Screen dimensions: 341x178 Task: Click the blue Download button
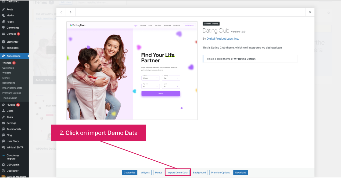[241, 173]
